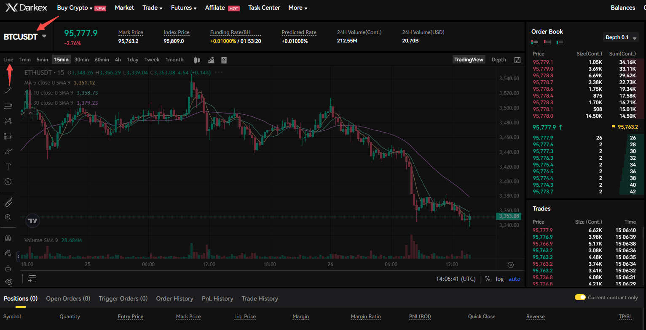Screen dimensions: 646x330
Task: Select the 1day interval
Action: (133, 60)
